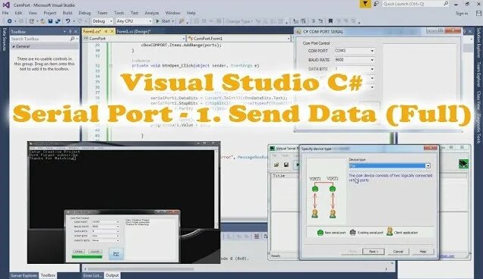Viewport: 483px width, 279px height.
Task: Click the Quick Launch magnifier icon
Action: [446, 4]
